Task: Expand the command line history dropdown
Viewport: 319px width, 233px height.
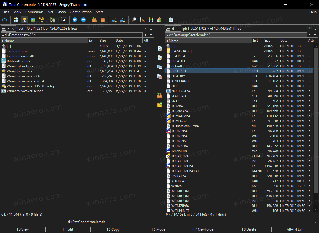Action: (315, 222)
